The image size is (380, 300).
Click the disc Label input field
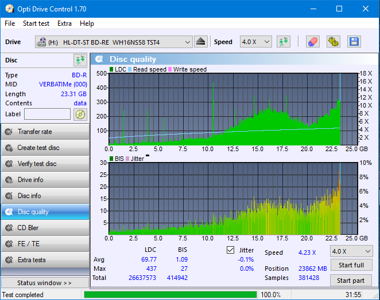pyautogui.click(x=47, y=114)
